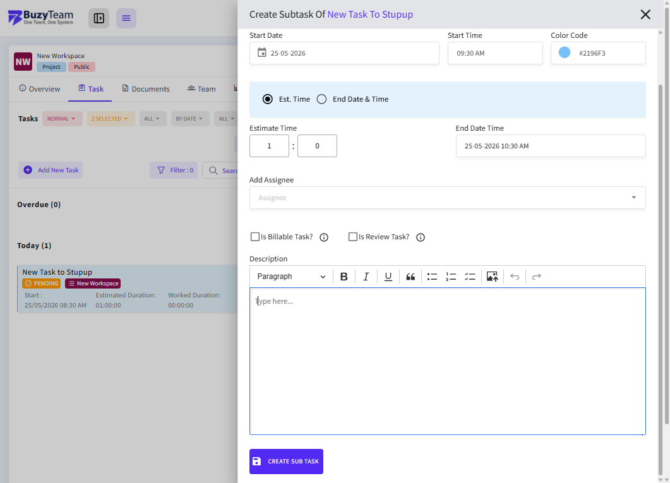670x483 pixels.
Task: Click the Add New Task button
Action: [x=51, y=170]
